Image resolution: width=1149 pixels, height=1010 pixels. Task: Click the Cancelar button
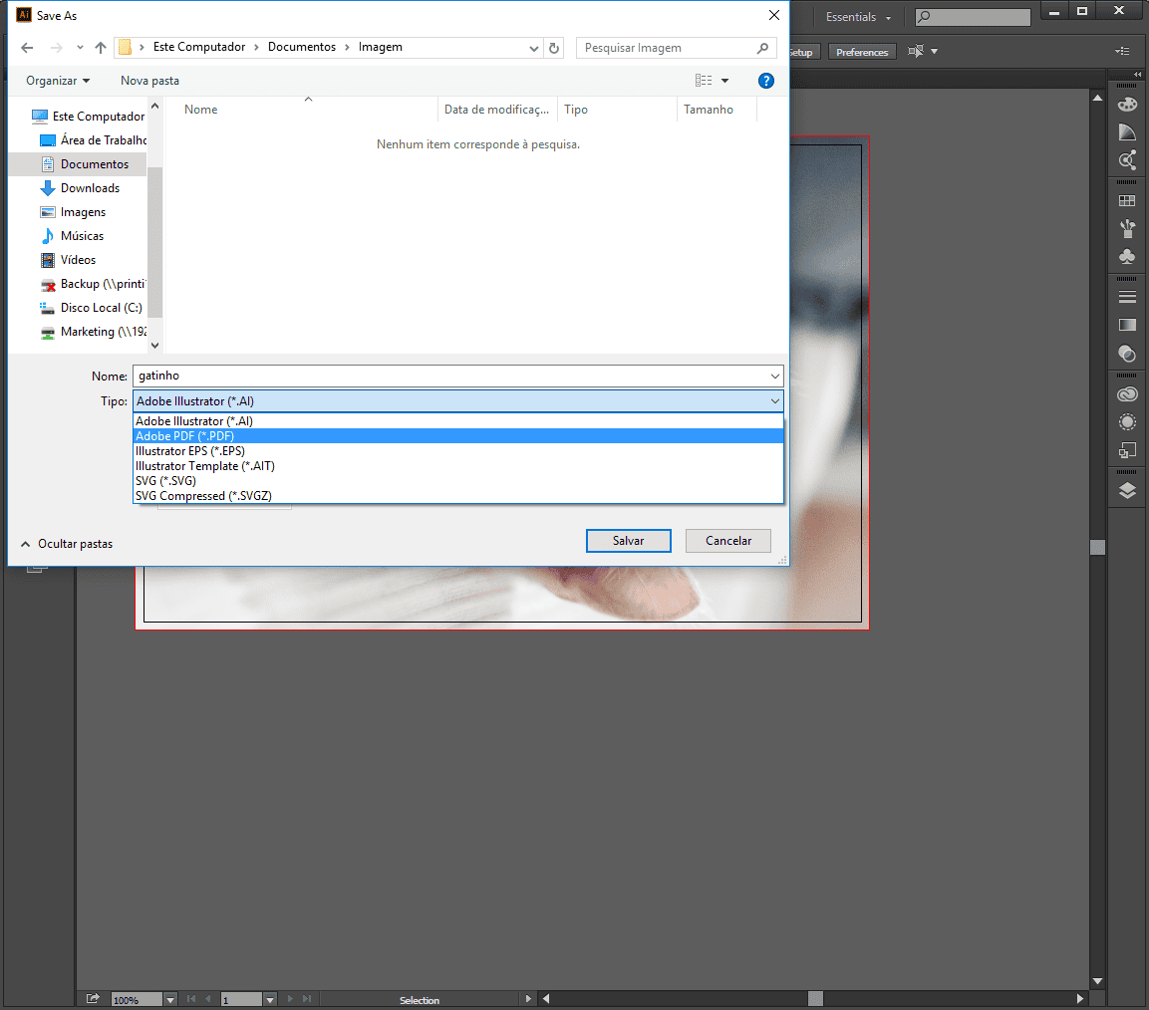tap(727, 541)
